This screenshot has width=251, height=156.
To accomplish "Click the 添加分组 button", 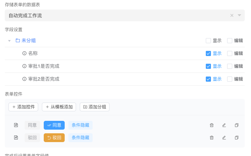I will 94,107.
